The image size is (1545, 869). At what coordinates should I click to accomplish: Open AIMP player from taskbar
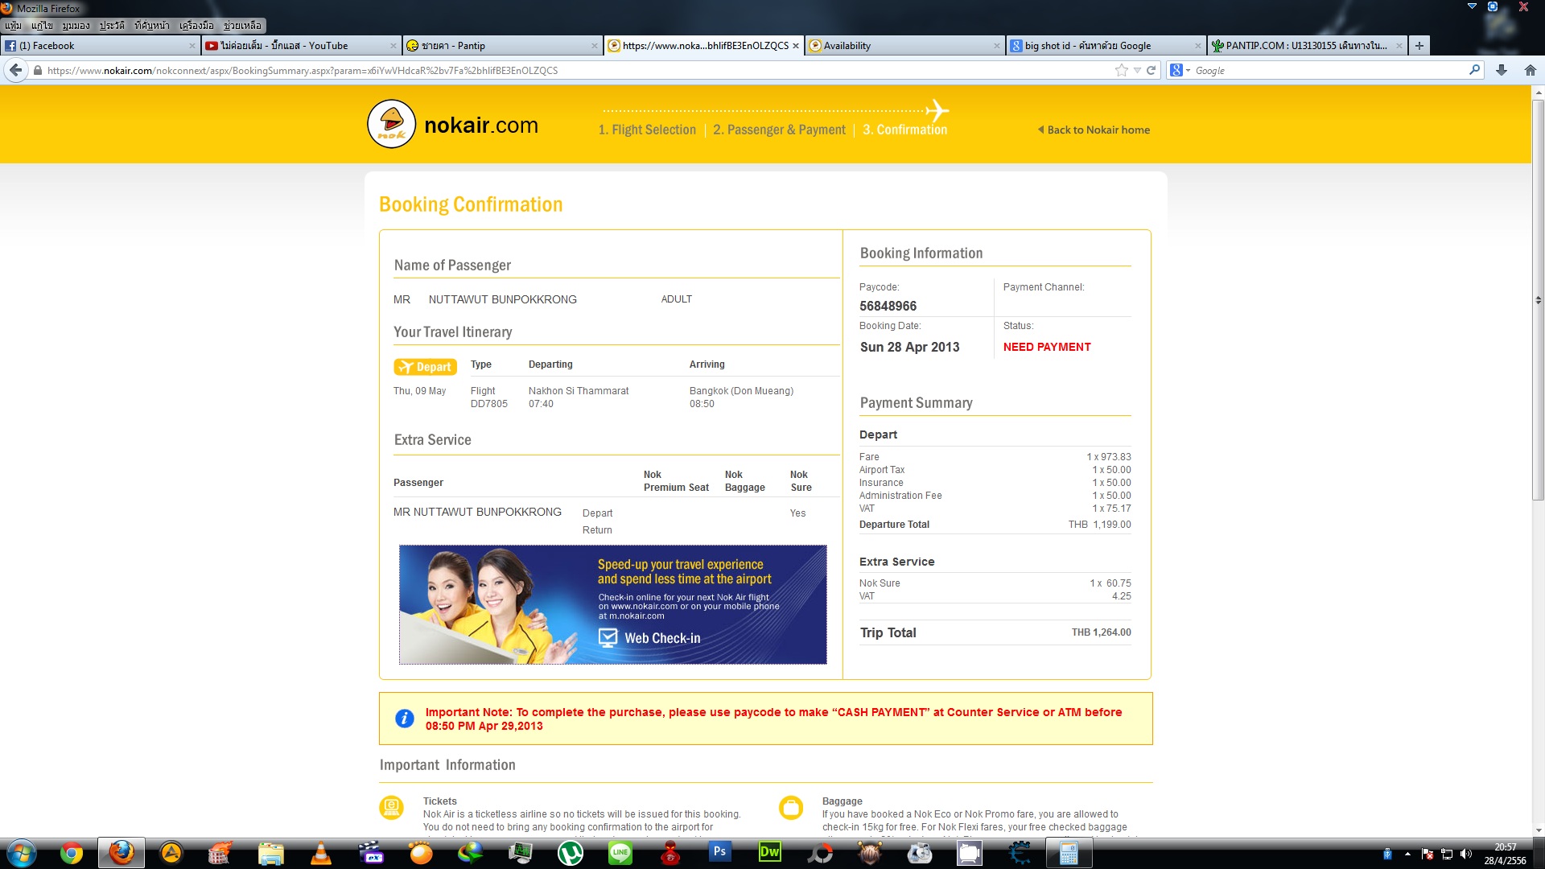point(171,853)
